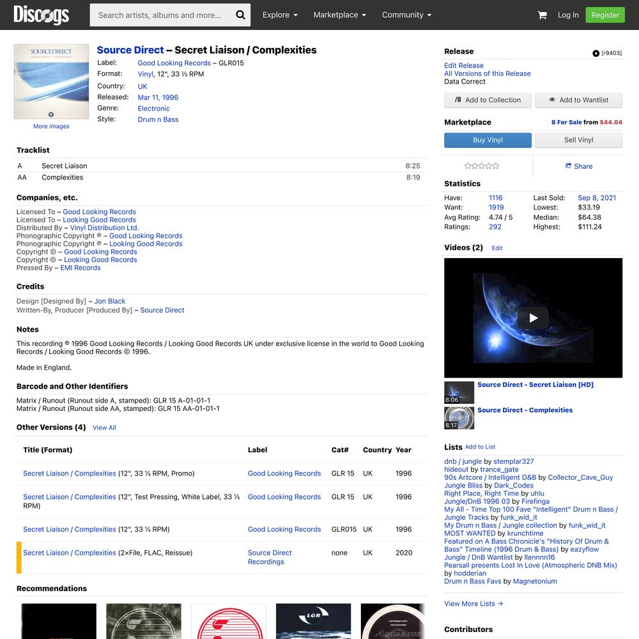
Task: Expand the Marketplace menu
Action: coord(339,15)
